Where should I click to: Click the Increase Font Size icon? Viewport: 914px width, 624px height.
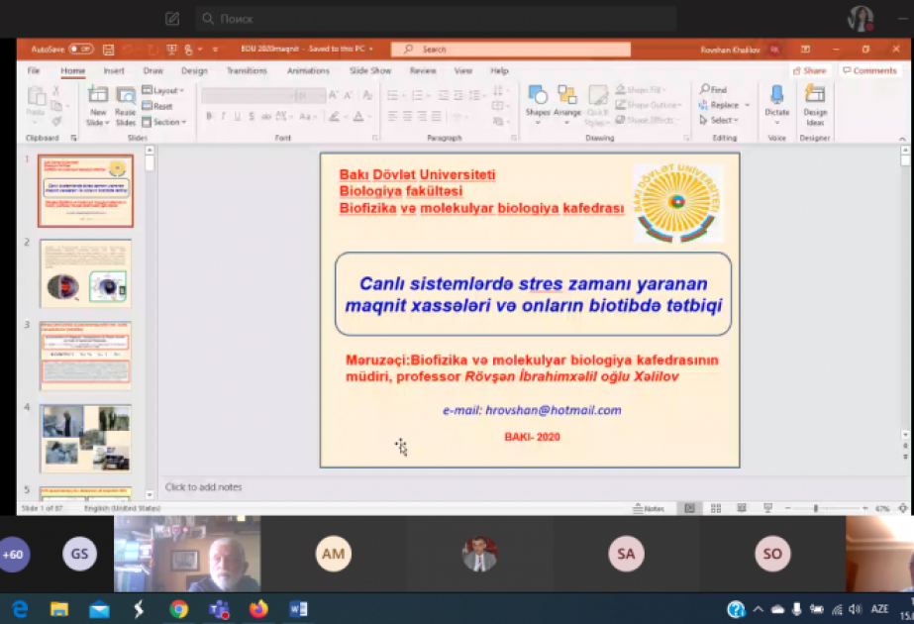tap(333, 95)
